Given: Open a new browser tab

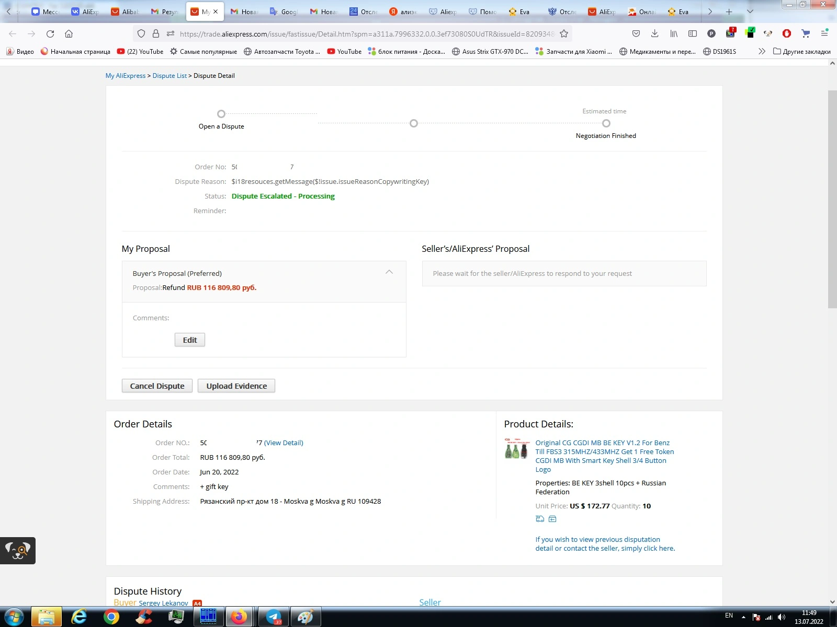Looking at the screenshot, I should click(729, 11).
